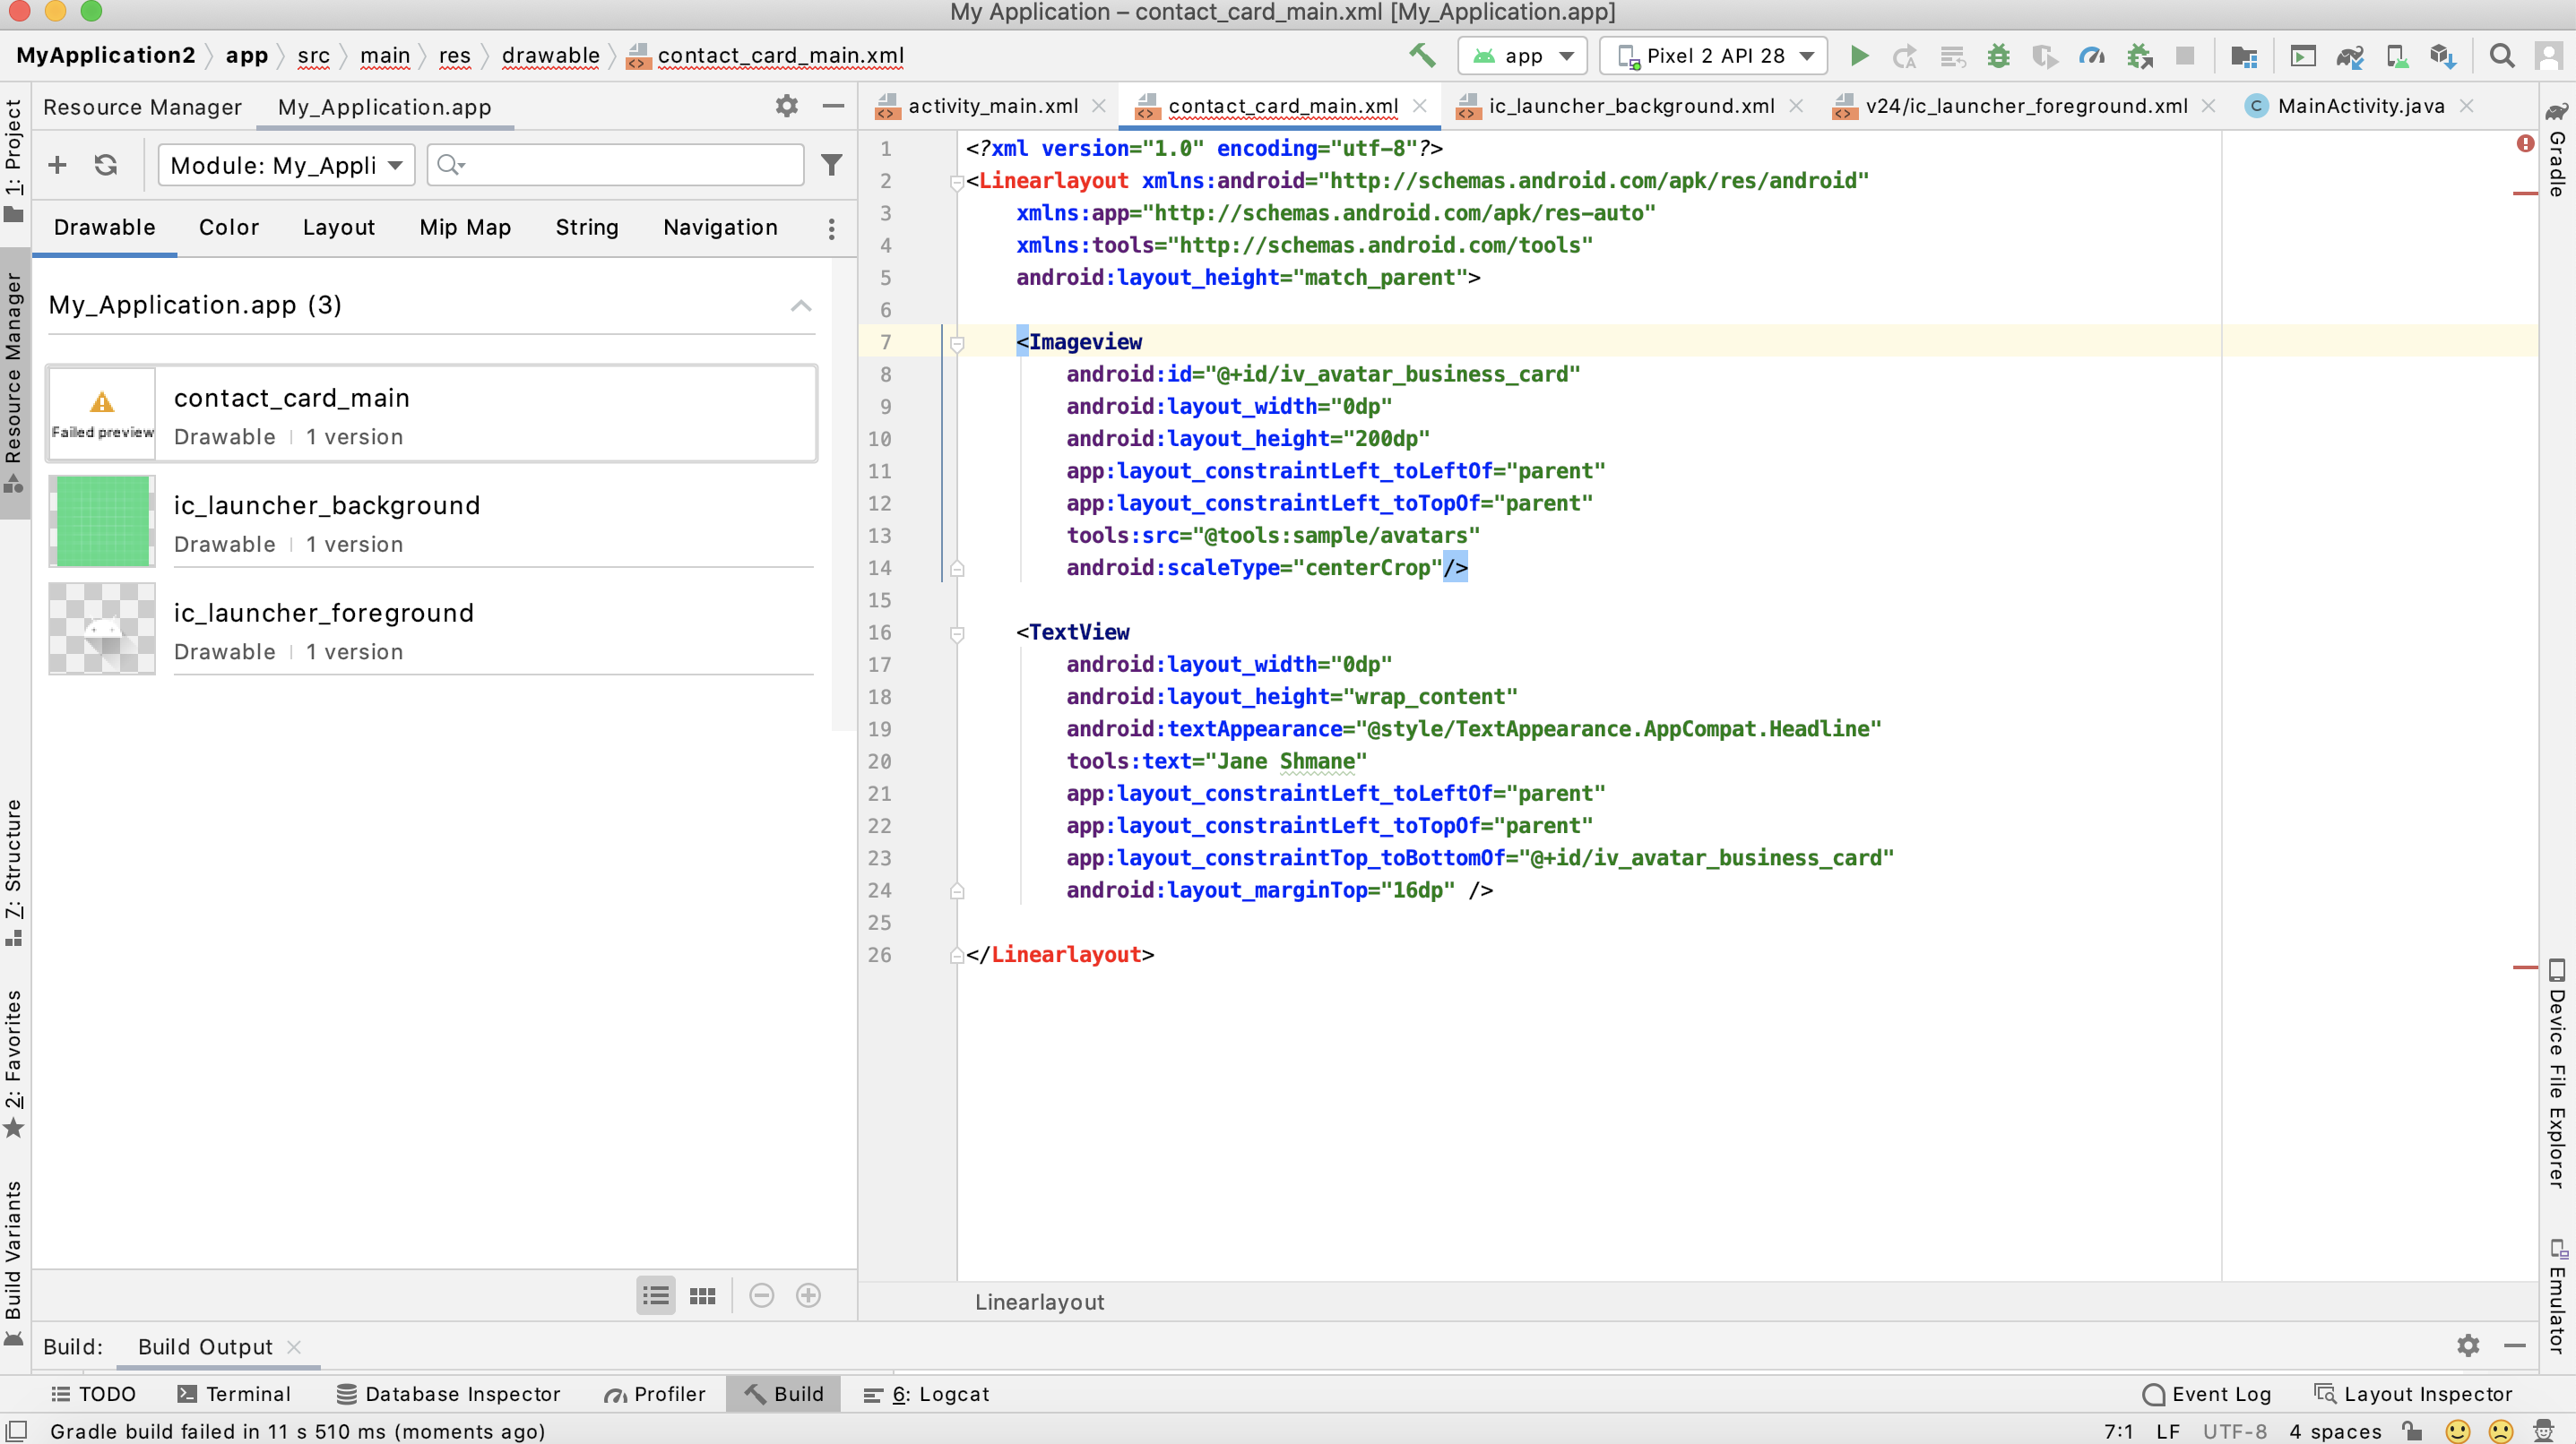
Task: Switch to the Layout resource tab
Action: coord(338,228)
